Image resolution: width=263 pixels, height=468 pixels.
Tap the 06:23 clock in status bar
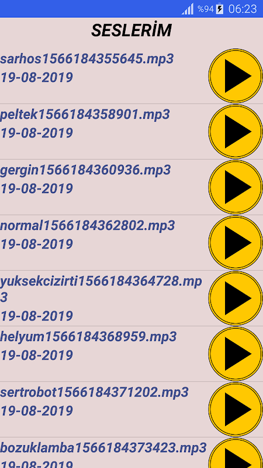click(x=243, y=9)
